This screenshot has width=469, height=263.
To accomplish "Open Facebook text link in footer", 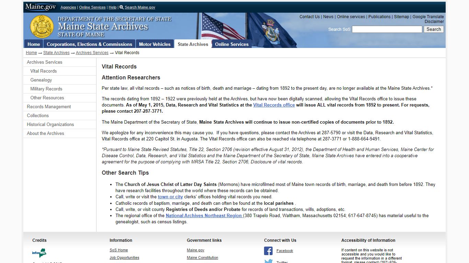I will (x=285, y=251).
